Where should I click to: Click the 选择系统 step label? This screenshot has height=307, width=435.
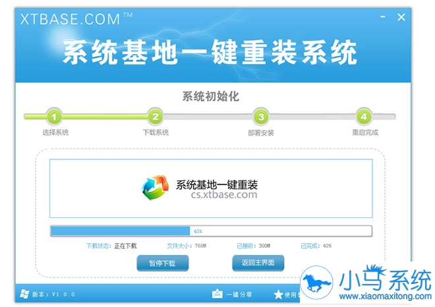pyautogui.click(x=55, y=132)
